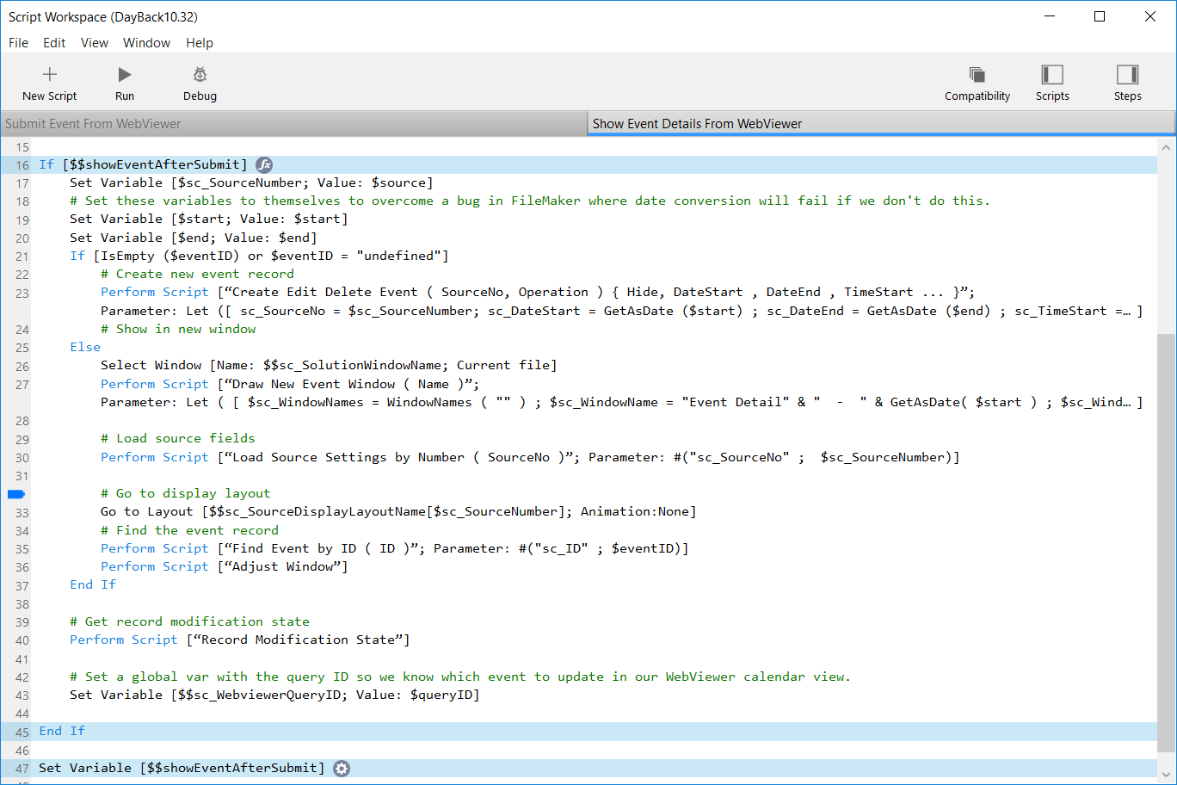Click the scrollbar down arrow
This screenshot has width=1177, height=785.
click(x=1166, y=774)
